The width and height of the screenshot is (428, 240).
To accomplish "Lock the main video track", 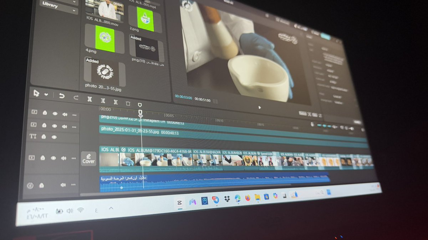I will click(43, 158).
